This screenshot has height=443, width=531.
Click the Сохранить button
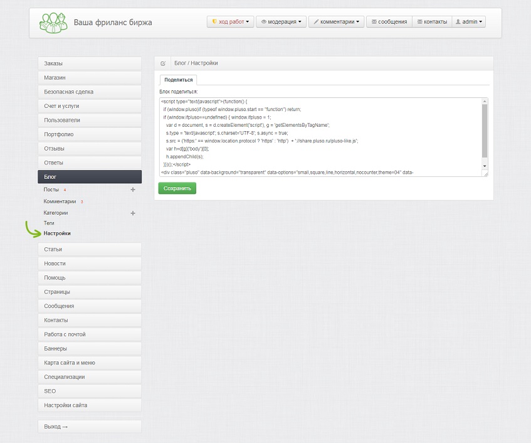coord(177,188)
